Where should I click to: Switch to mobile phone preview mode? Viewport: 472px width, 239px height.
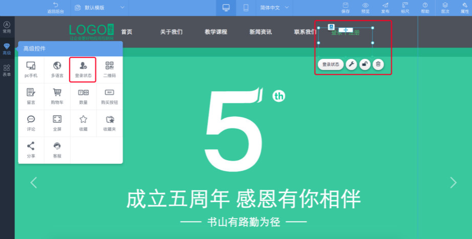[246, 7]
